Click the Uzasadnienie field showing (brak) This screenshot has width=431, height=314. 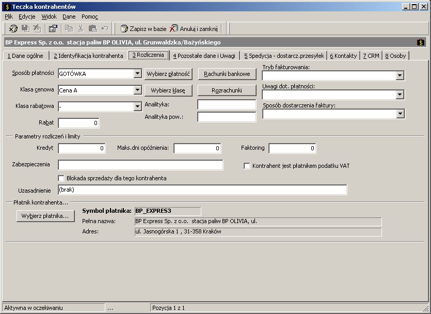click(202, 190)
